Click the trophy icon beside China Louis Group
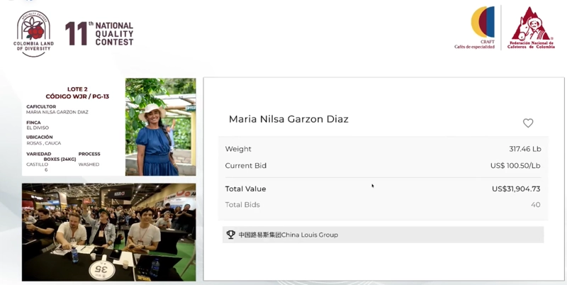Image resolution: width=567 pixels, height=285 pixels. pyautogui.click(x=231, y=235)
